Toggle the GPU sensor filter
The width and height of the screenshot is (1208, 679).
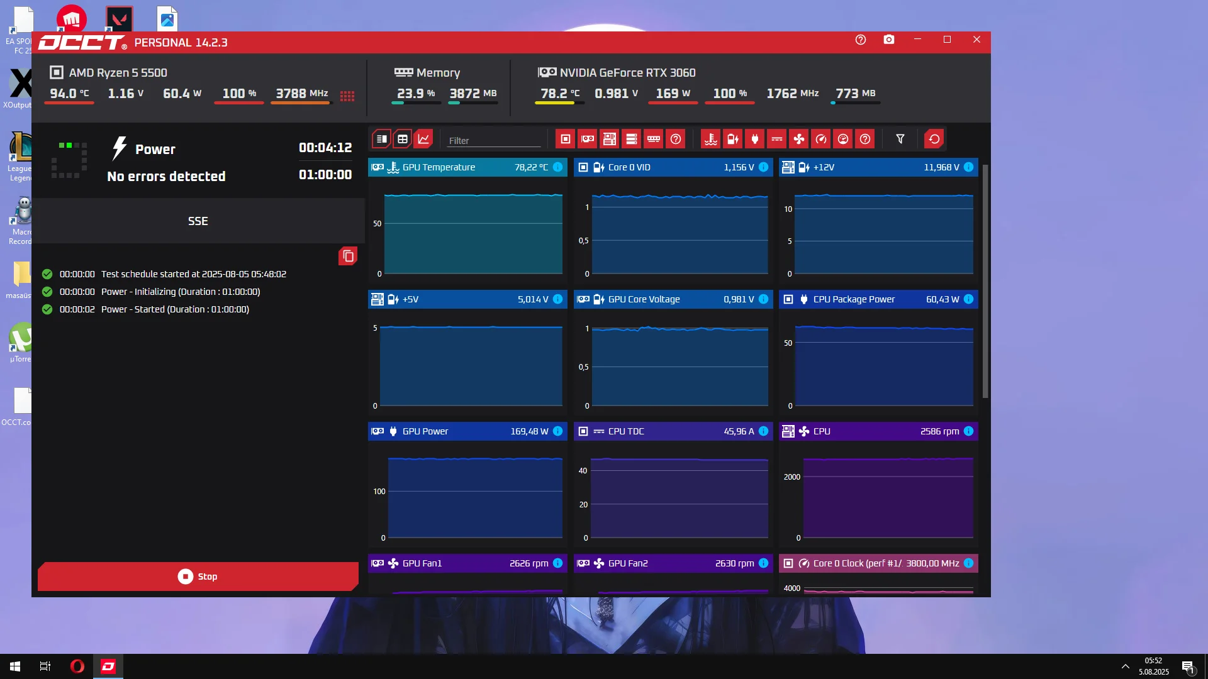(x=588, y=140)
